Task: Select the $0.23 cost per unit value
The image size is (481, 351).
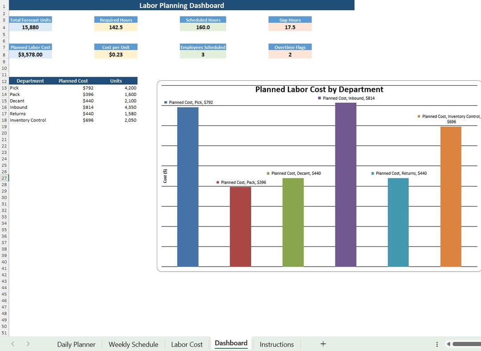Action: [x=116, y=55]
